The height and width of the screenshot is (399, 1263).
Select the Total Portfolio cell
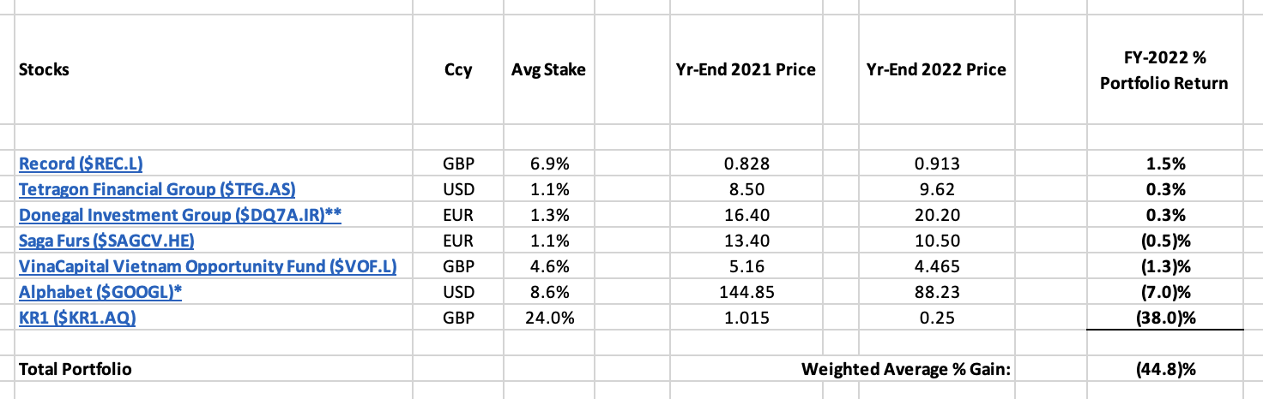point(75,369)
